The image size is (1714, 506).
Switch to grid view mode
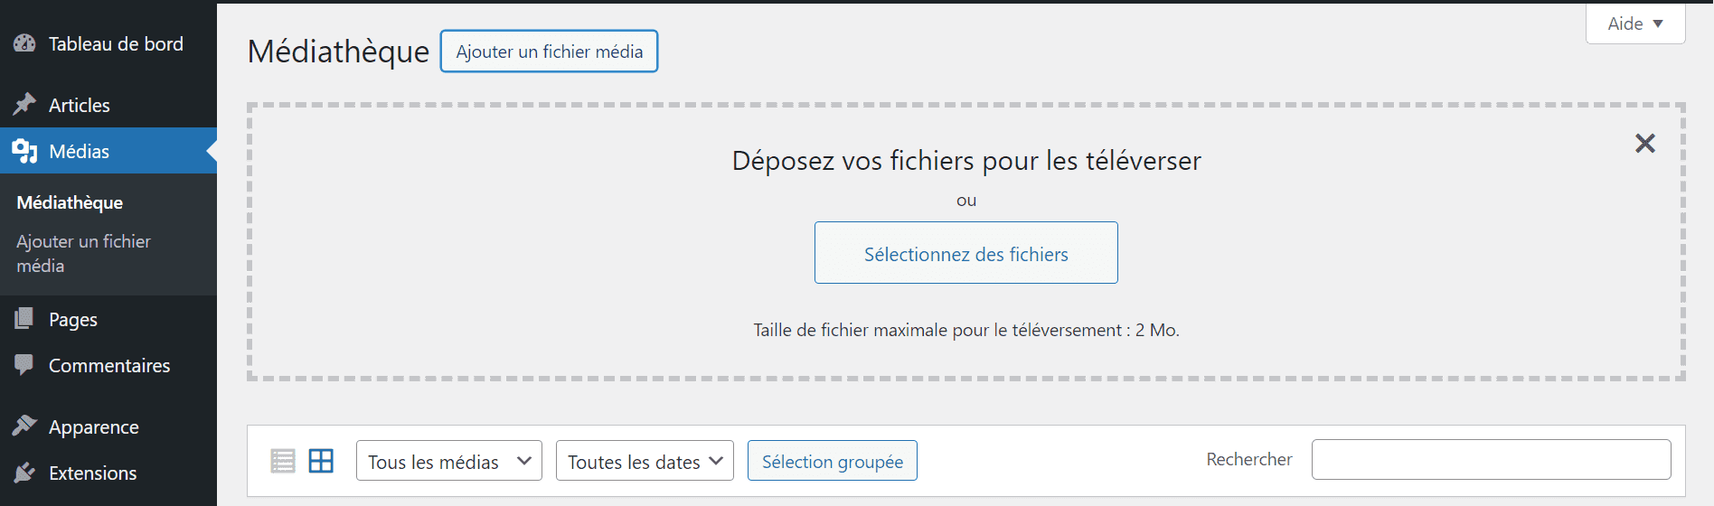coord(321,461)
